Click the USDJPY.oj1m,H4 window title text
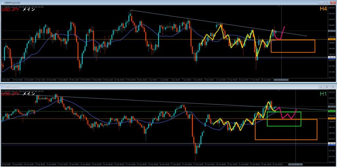This screenshot has height=167, width=337. [12, 3]
